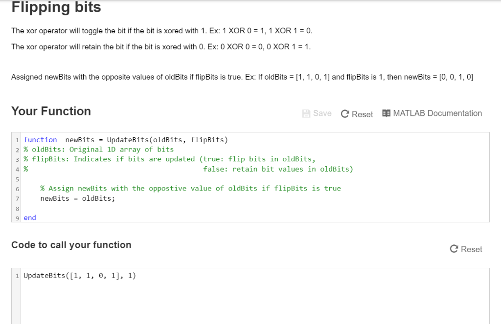Reset the code to call your function
Image resolution: width=501 pixels, height=324 pixels.
pyautogui.click(x=466, y=249)
